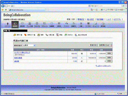The image size is (128, 96).
Task: Click the 300.000 quantity cell
Action: coord(72,54)
